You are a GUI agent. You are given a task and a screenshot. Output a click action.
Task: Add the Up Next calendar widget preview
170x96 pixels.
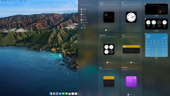point(109,17)
